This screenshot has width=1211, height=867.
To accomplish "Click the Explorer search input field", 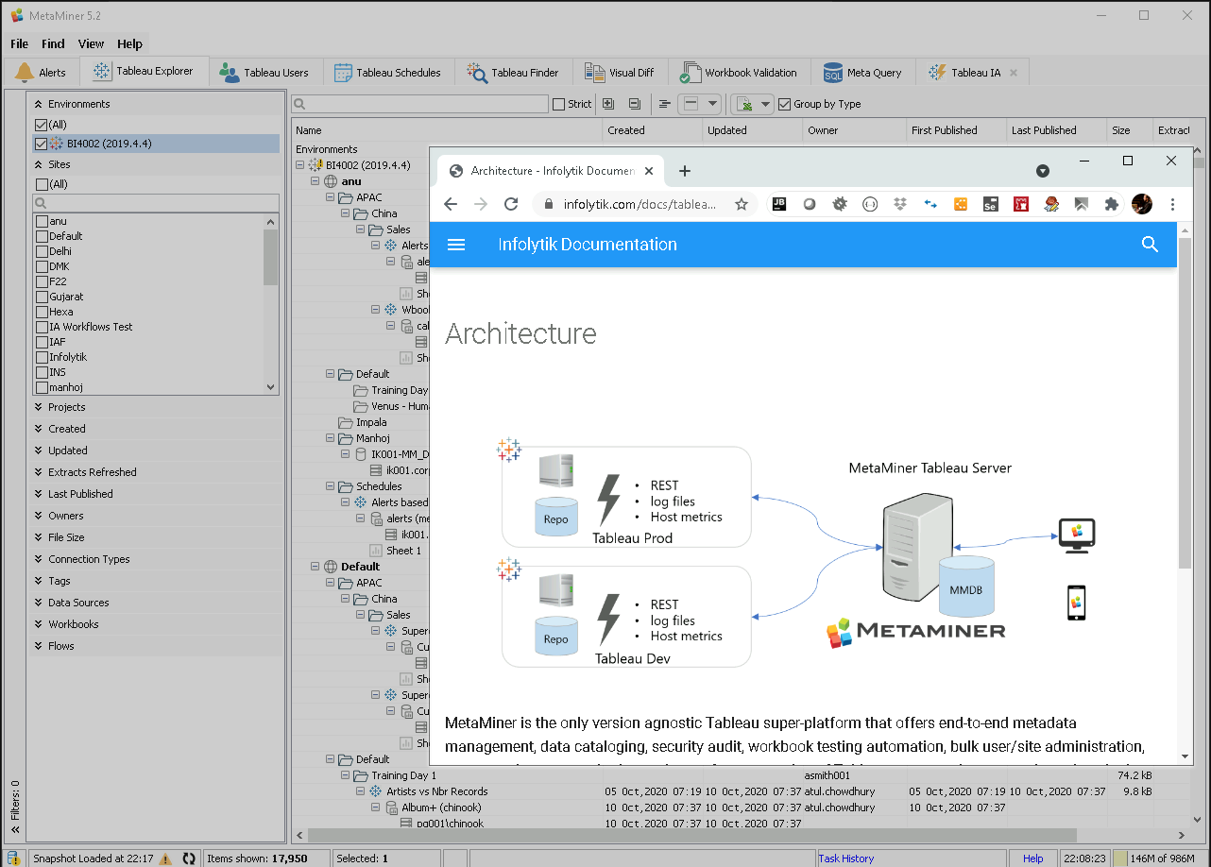I will click(420, 104).
